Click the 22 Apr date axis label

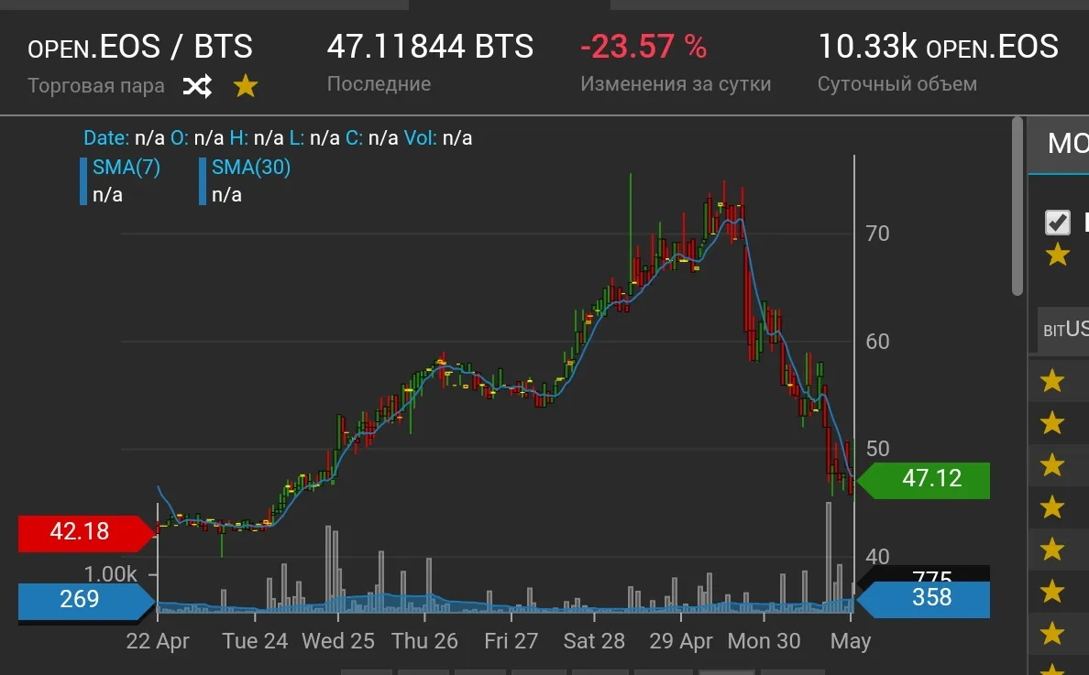tap(158, 640)
